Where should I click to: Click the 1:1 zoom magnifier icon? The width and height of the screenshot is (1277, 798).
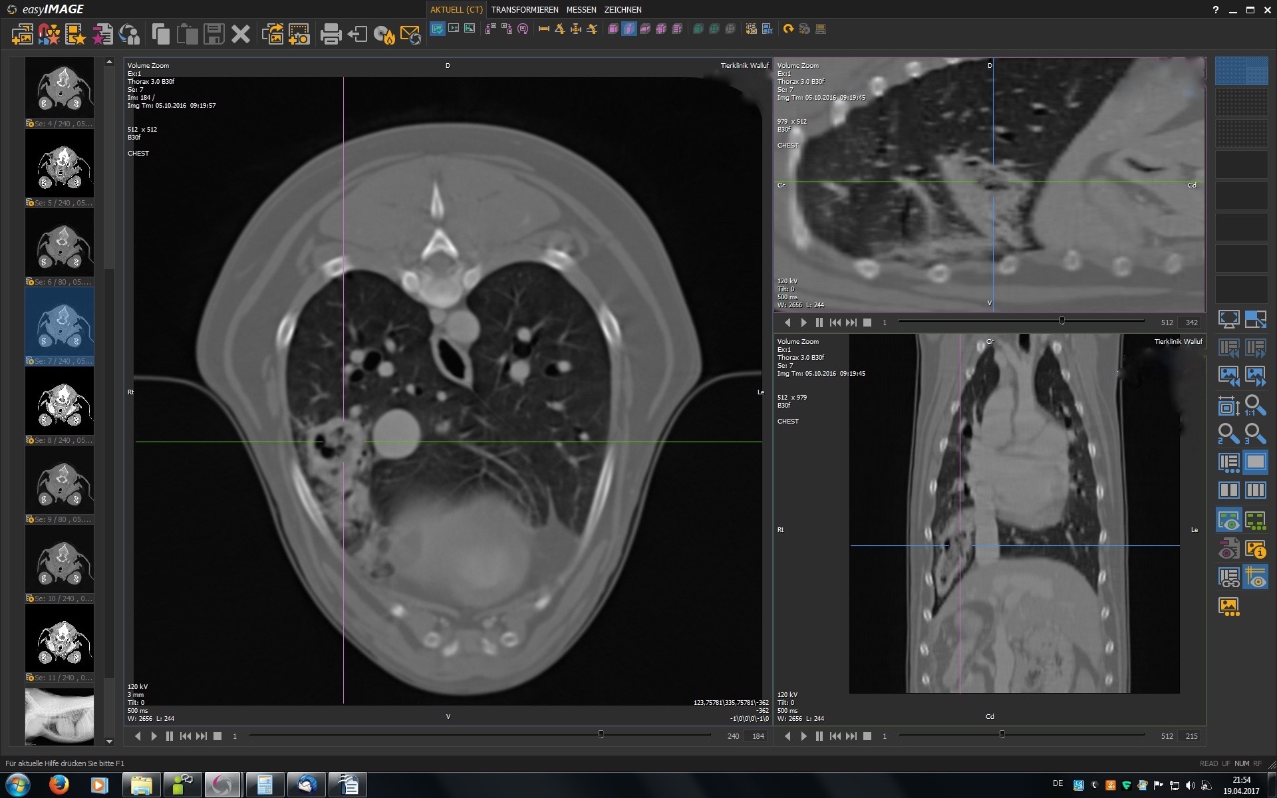pyautogui.click(x=1255, y=405)
